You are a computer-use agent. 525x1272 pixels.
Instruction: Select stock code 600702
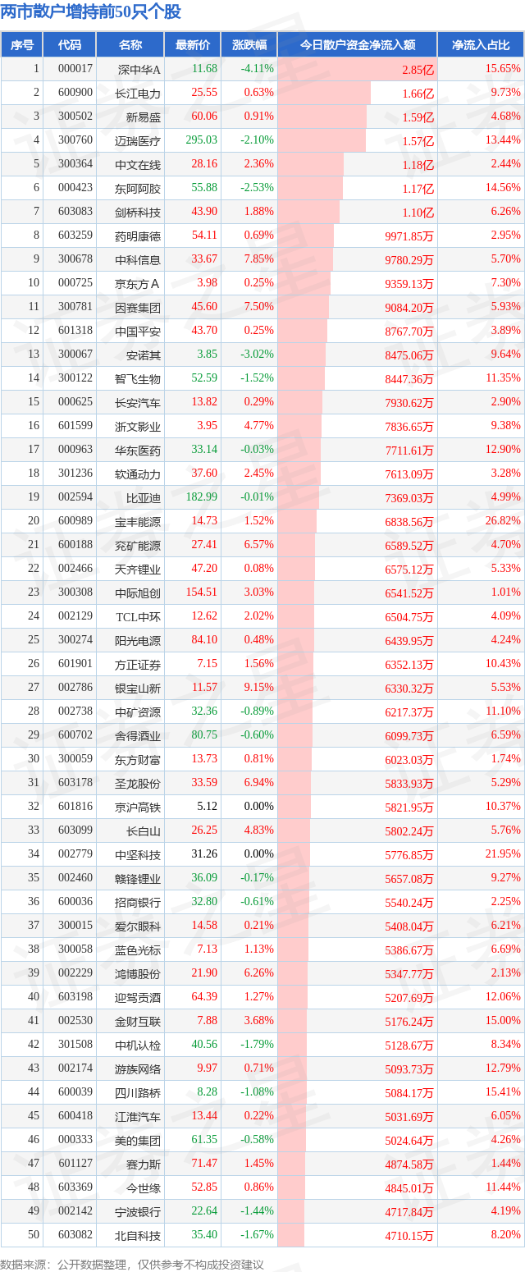point(75,735)
